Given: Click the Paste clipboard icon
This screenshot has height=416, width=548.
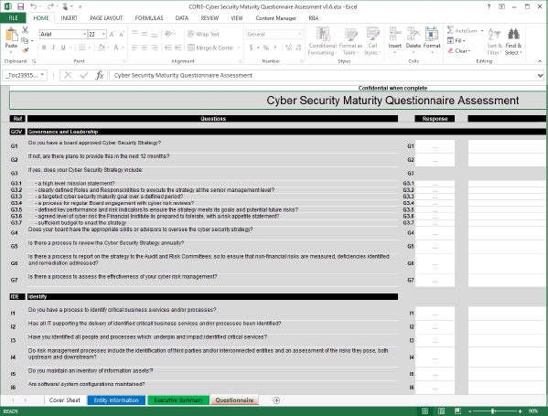Looking at the screenshot, I should point(11,34).
